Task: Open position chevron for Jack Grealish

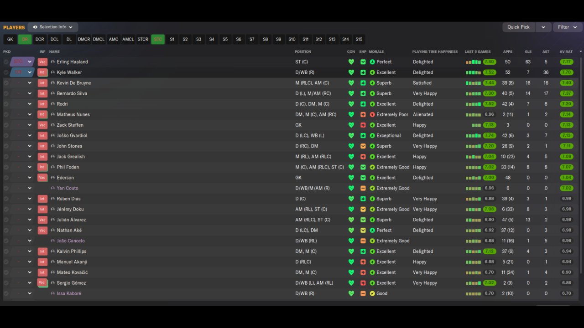Action: tap(30, 157)
